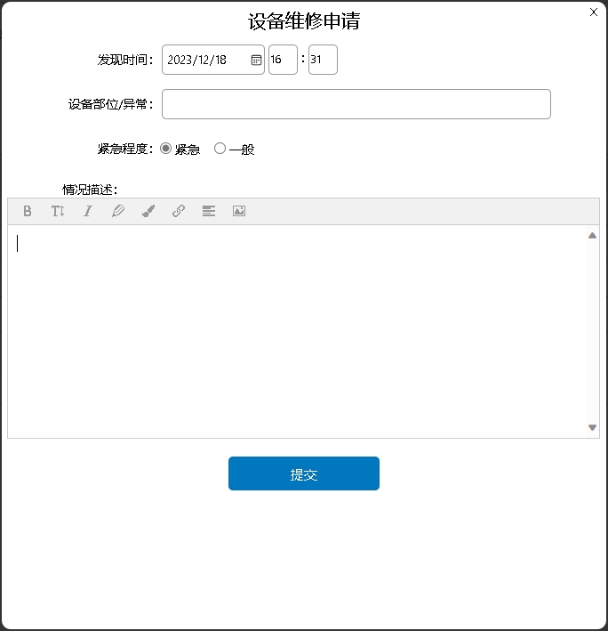This screenshot has width=608, height=631.
Task: Open the calendar date picker
Action: coord(256,60)
